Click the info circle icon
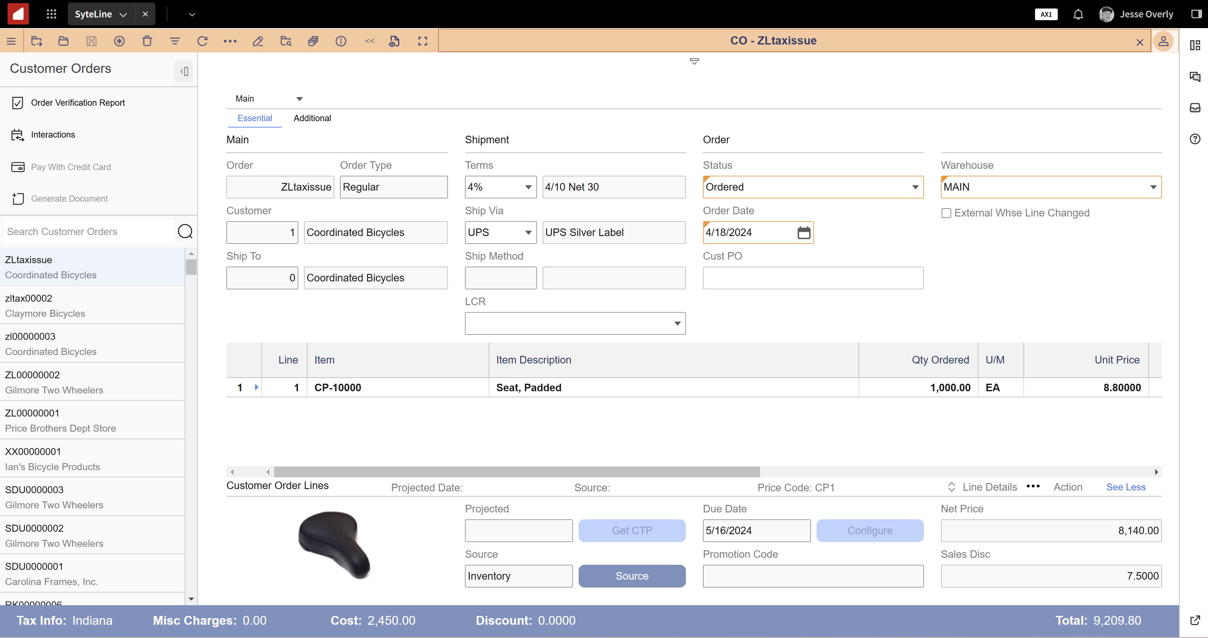The width and height of the screenshot is (1208, 638). pyautogui.click(x=341, y=41)
